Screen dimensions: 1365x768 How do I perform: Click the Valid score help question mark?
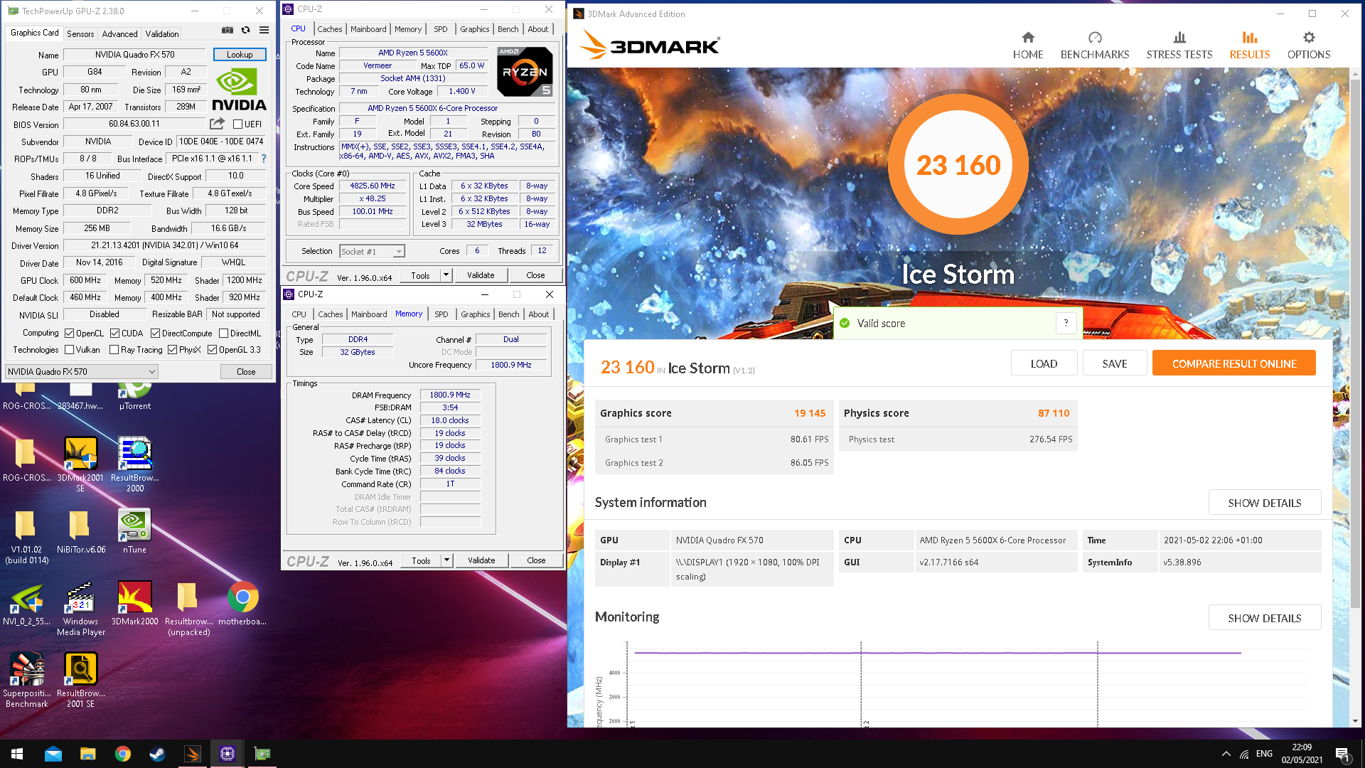(1066, 323)
